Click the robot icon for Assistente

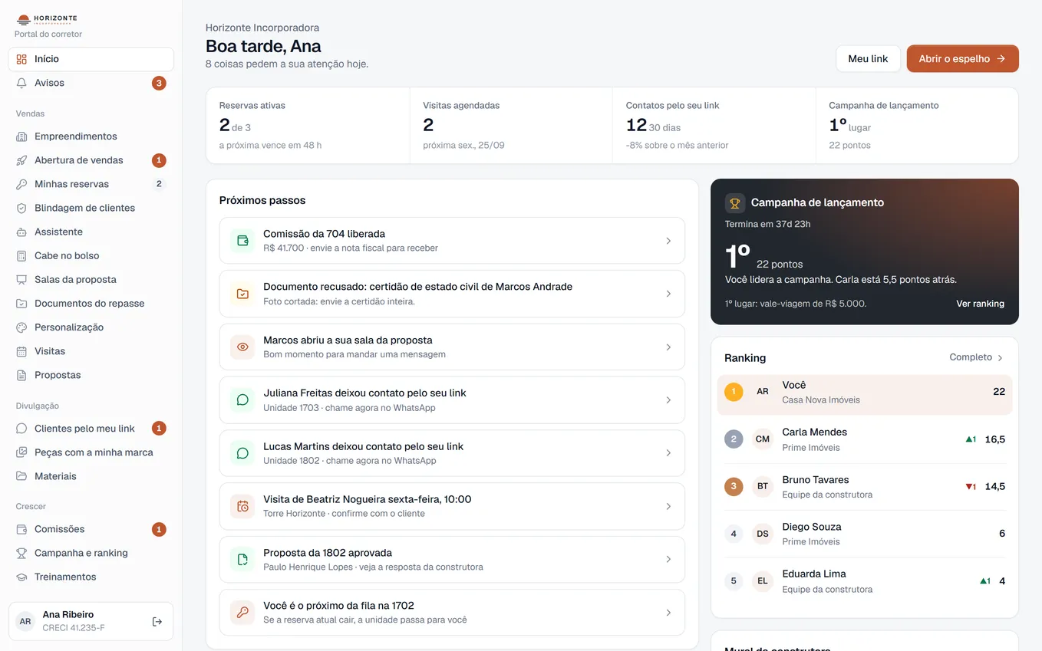[21, 232]
